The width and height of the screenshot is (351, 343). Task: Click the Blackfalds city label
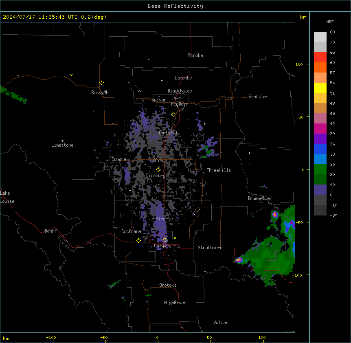[180, 91]
